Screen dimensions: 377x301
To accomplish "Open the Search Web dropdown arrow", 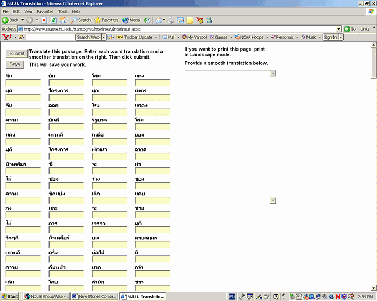I will (x=103, y=37).
